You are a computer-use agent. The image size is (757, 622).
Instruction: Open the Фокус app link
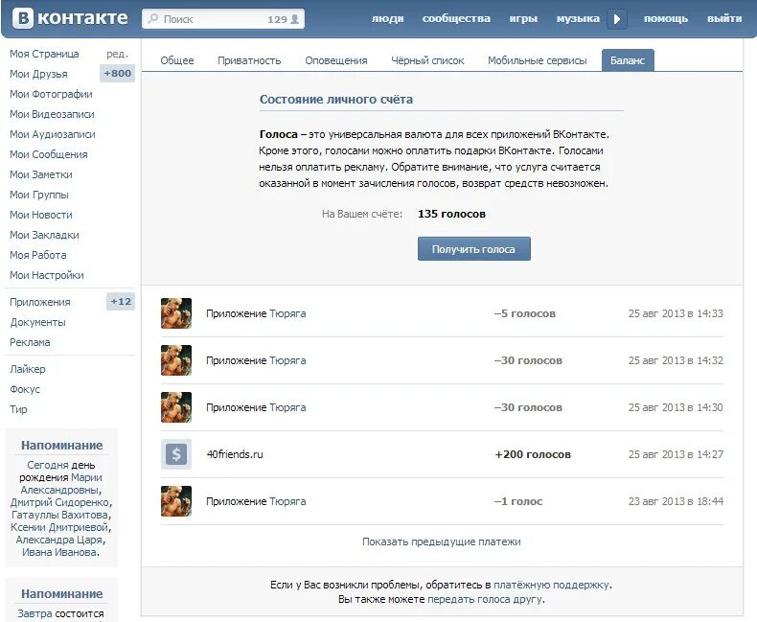click(25, 389)
